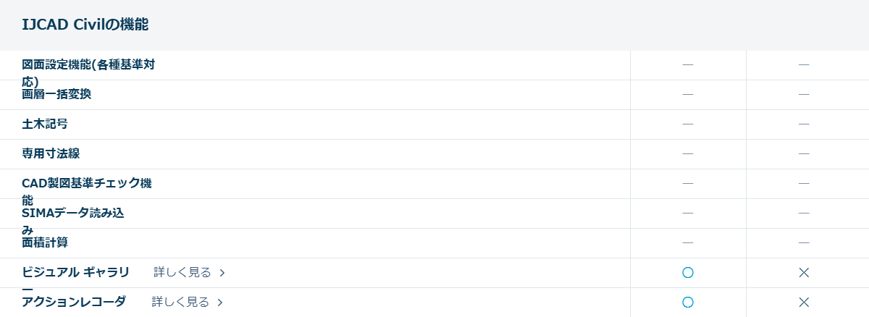Click the IJCAD Civilの機能 section heading
869x317 pixels.
[85, 25]
